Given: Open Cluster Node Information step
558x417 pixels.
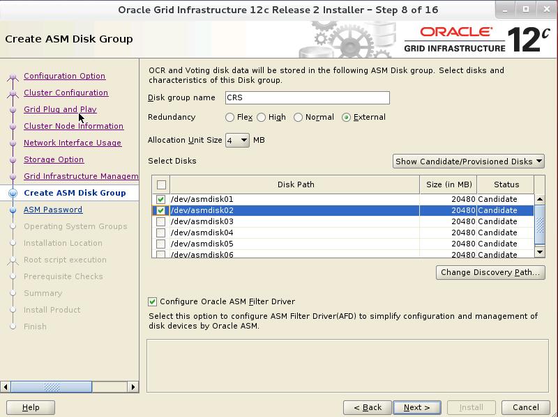Looking at the screenshot, I should coord(74,126).
